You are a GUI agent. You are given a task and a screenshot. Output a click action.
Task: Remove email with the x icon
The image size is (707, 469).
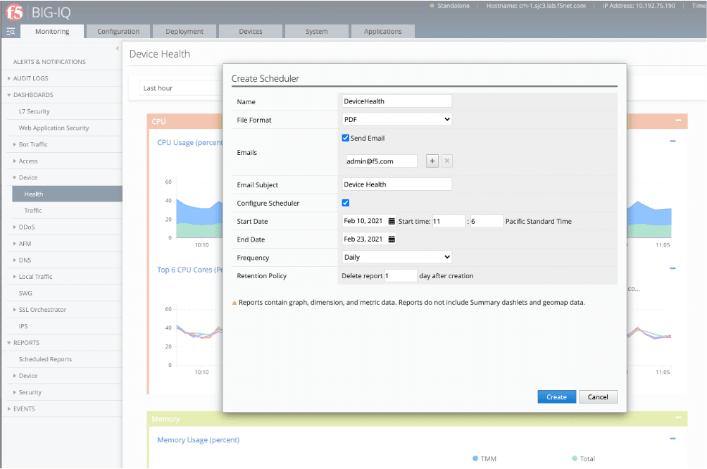click(446, 161)
